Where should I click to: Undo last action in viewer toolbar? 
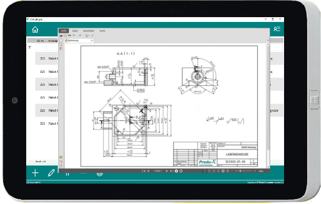coord(74,35)
